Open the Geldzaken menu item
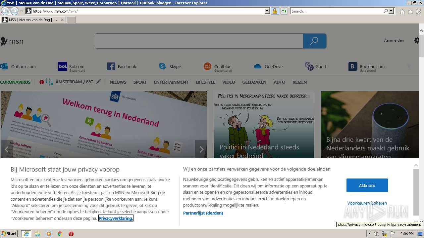424x238 pixels. (x=254, y=82)
